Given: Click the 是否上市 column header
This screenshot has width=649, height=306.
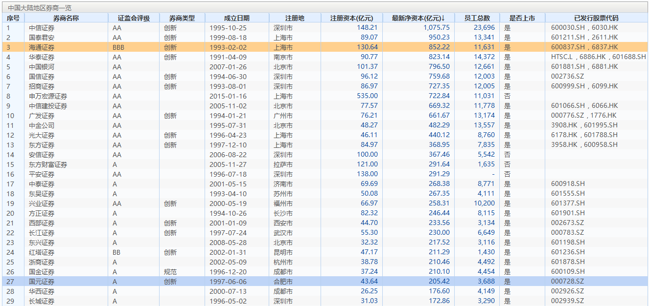Looking at the screenshot, I should (x=522, y=18).
